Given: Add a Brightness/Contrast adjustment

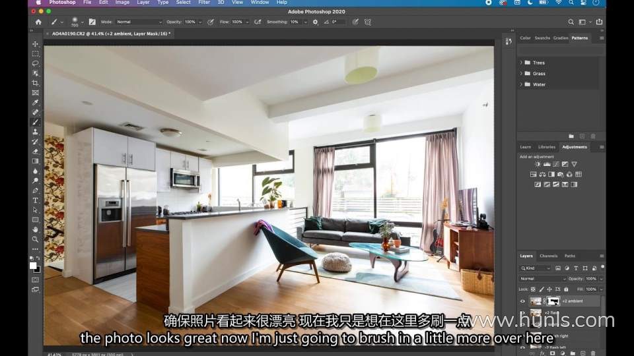Looking at the screenshot, I should [538, 164].
